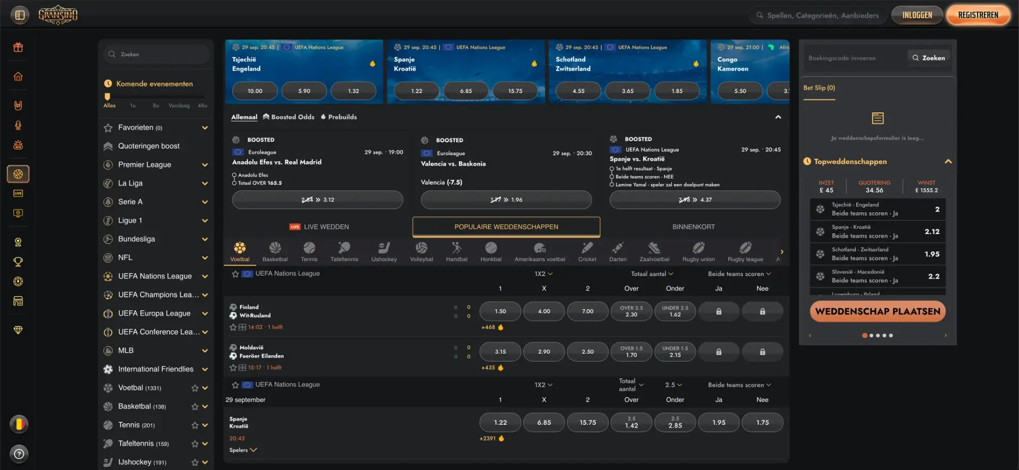Favorite Basketbal (138) with its star
1019x470 pixels.
195,407
